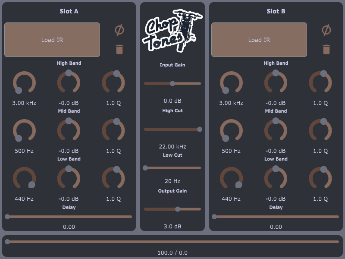Image resolution: width=345 pixels, height=259 pixels.
Task: Click Slot A Mid Band Q knob
Action: 113,129
